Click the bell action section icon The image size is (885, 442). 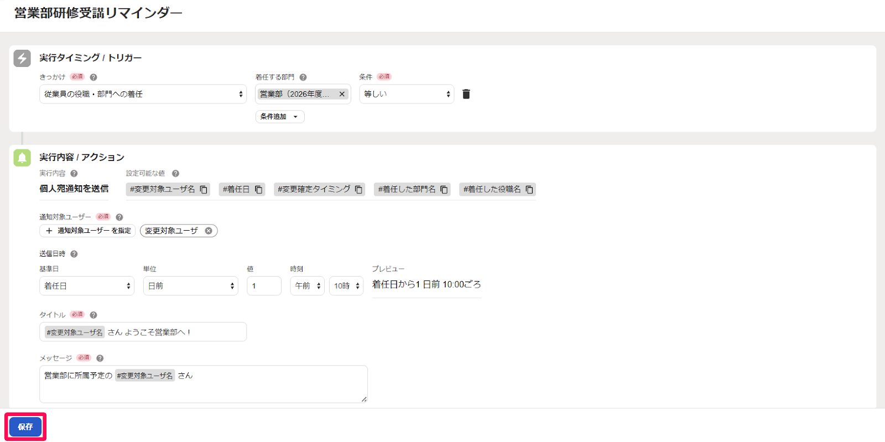(22, 158)
